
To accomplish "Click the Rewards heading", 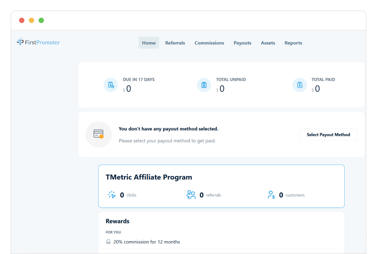I will [x=118, y=221].
